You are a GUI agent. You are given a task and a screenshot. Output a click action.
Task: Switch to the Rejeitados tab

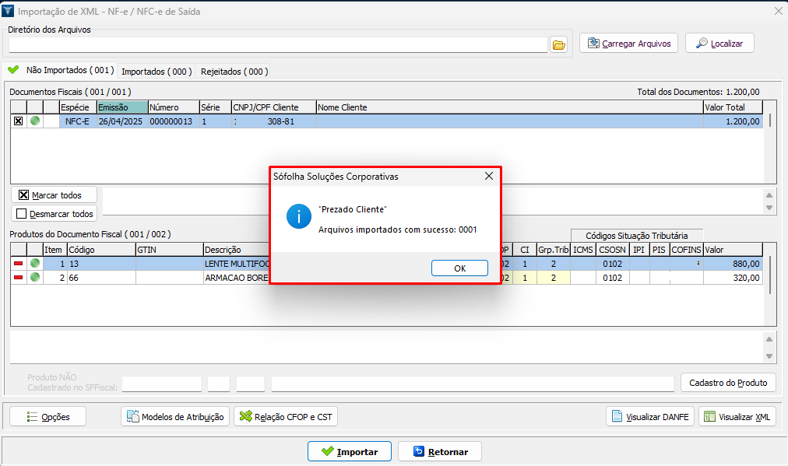[x=234, y=71]
